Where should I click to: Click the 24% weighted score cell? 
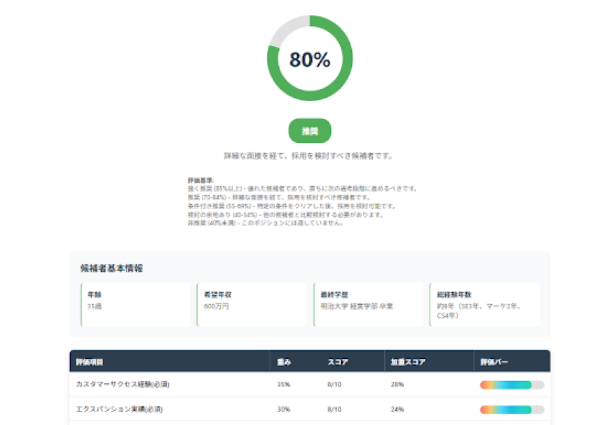396,409
